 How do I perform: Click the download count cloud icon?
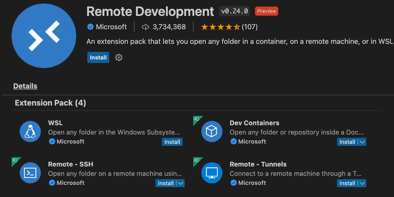[146, 27]
